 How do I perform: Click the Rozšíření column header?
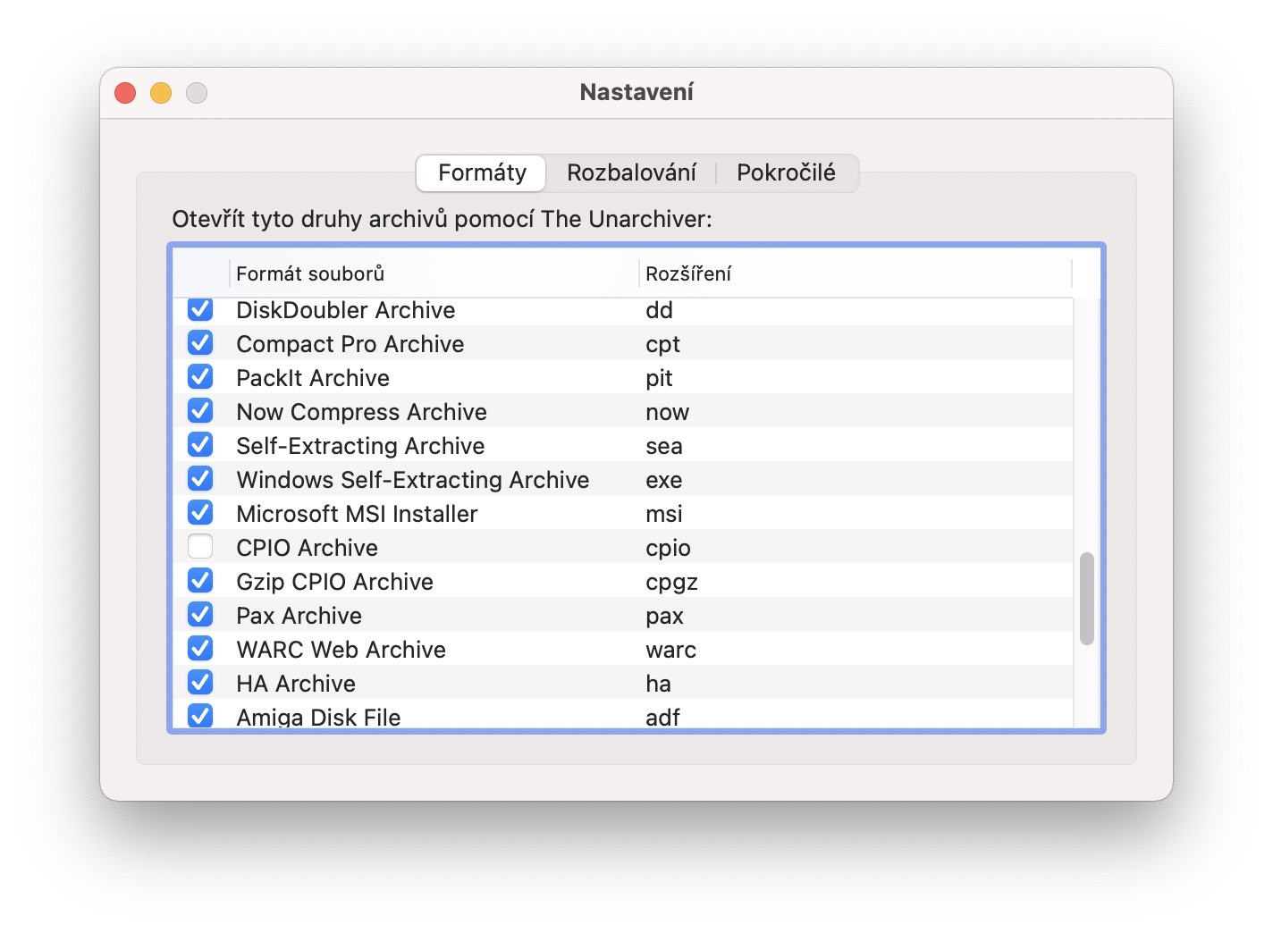click(854, 273)
